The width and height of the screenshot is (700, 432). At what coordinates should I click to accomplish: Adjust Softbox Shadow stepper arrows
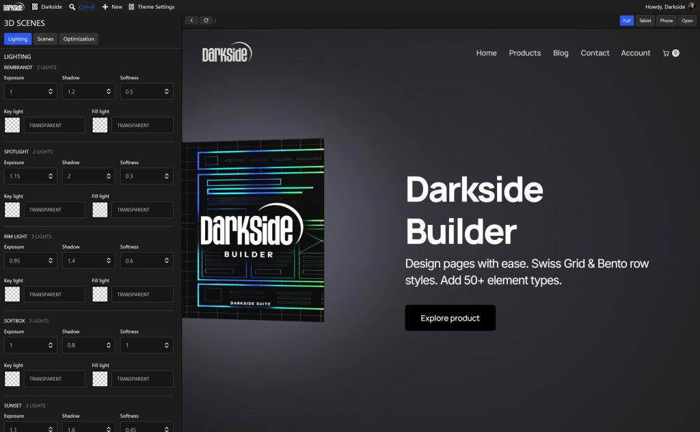click(109, 345)
